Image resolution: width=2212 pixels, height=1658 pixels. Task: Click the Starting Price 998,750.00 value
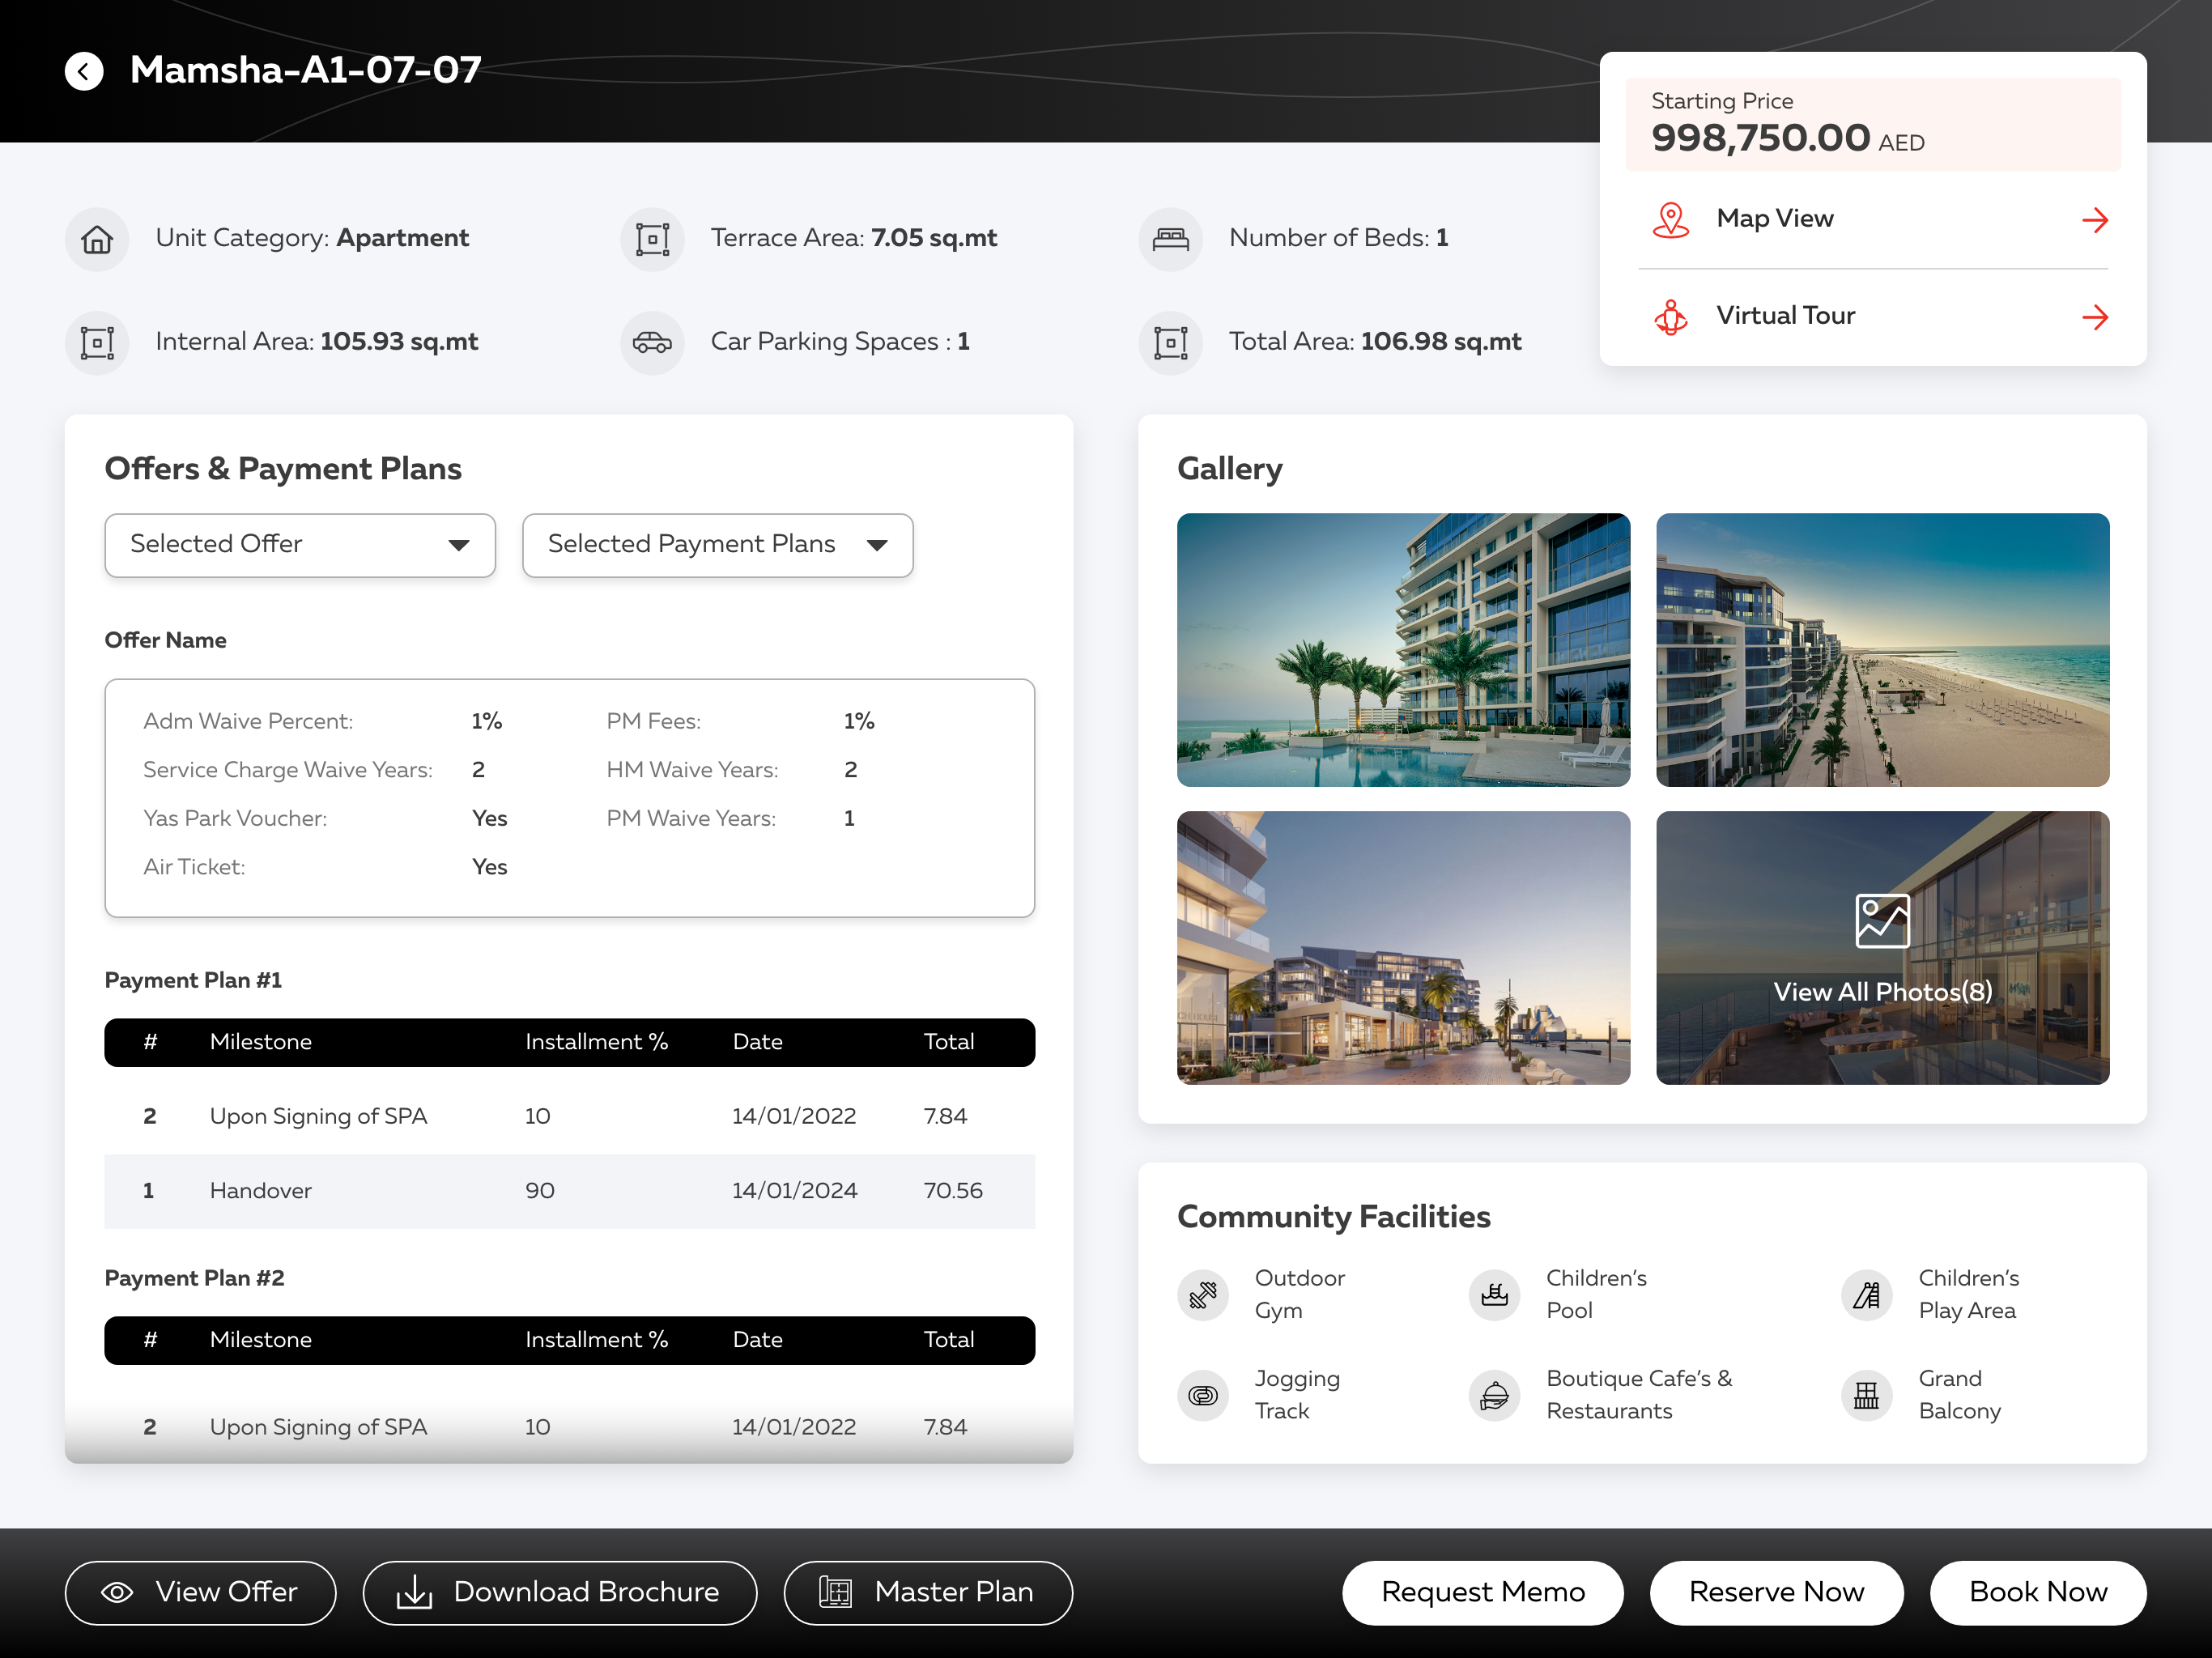[1760, 138]
